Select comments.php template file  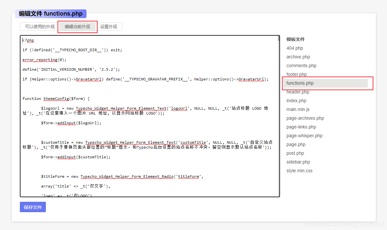tap(301, 66)
